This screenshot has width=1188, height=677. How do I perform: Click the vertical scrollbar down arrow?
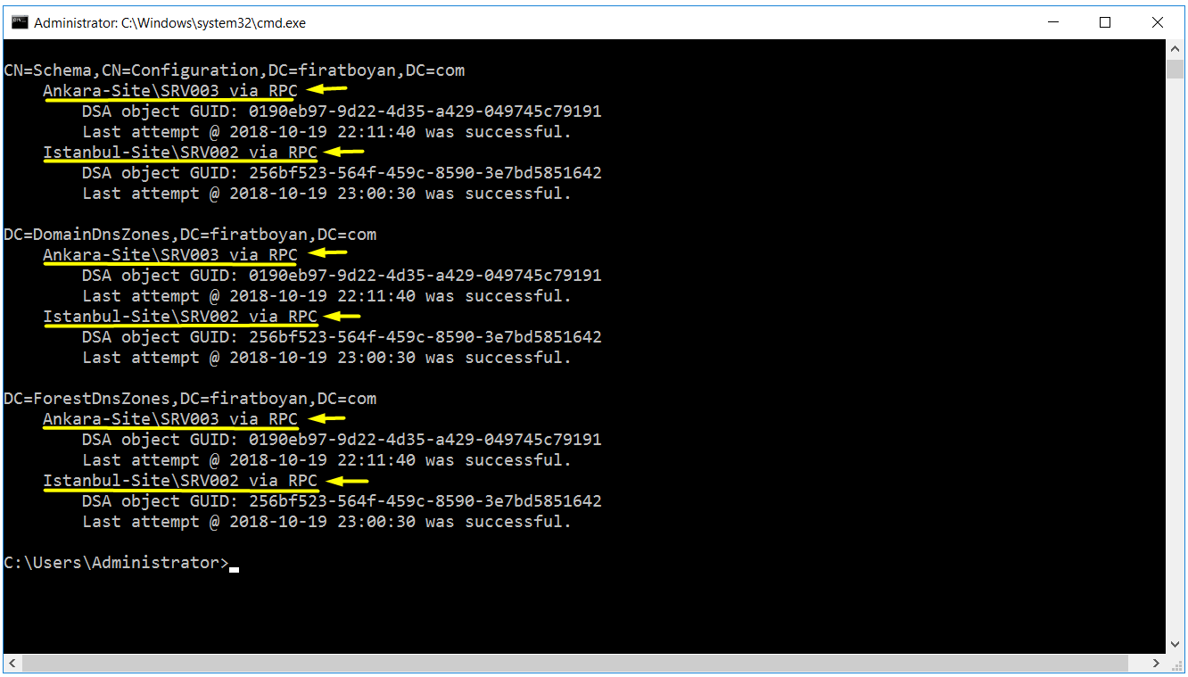(x=1174, y=644)
